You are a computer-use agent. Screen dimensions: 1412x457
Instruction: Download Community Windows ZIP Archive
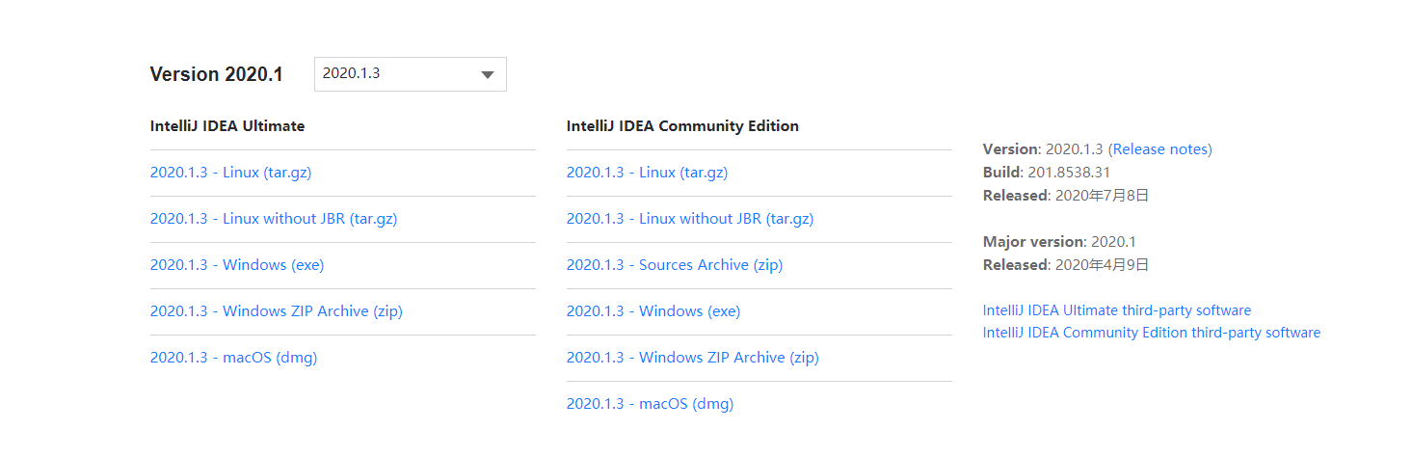coord(692,358)
